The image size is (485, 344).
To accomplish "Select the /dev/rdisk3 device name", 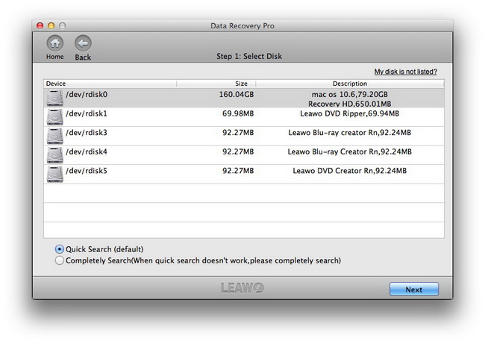I will coord(87,132).
